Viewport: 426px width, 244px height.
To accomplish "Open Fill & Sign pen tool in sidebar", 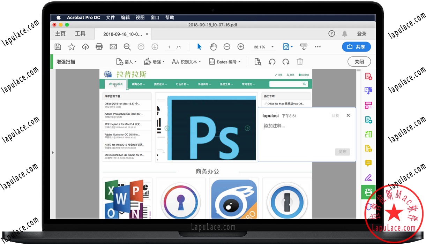I will (x=368, y=178).
